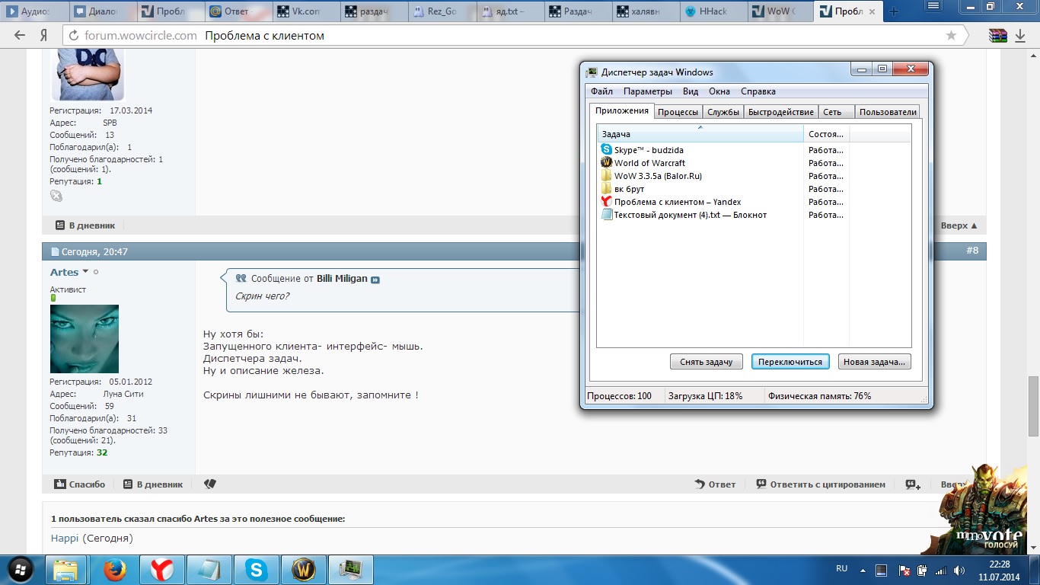Launch Firefox from the taskbar
This screenshot has height=585, width=1040.
click(x=114, y=570)
